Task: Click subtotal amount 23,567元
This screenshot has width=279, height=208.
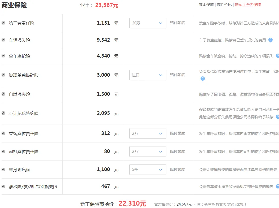Action: point(107,5)
